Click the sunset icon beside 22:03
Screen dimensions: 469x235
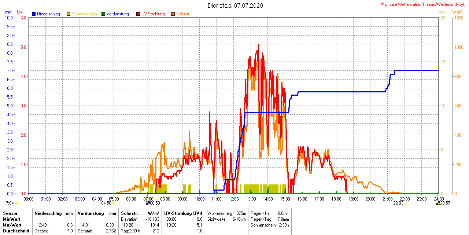coord(405,203)
